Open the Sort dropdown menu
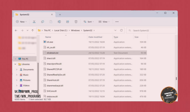This screenshot has height=112, width=190. coord(89,22)
